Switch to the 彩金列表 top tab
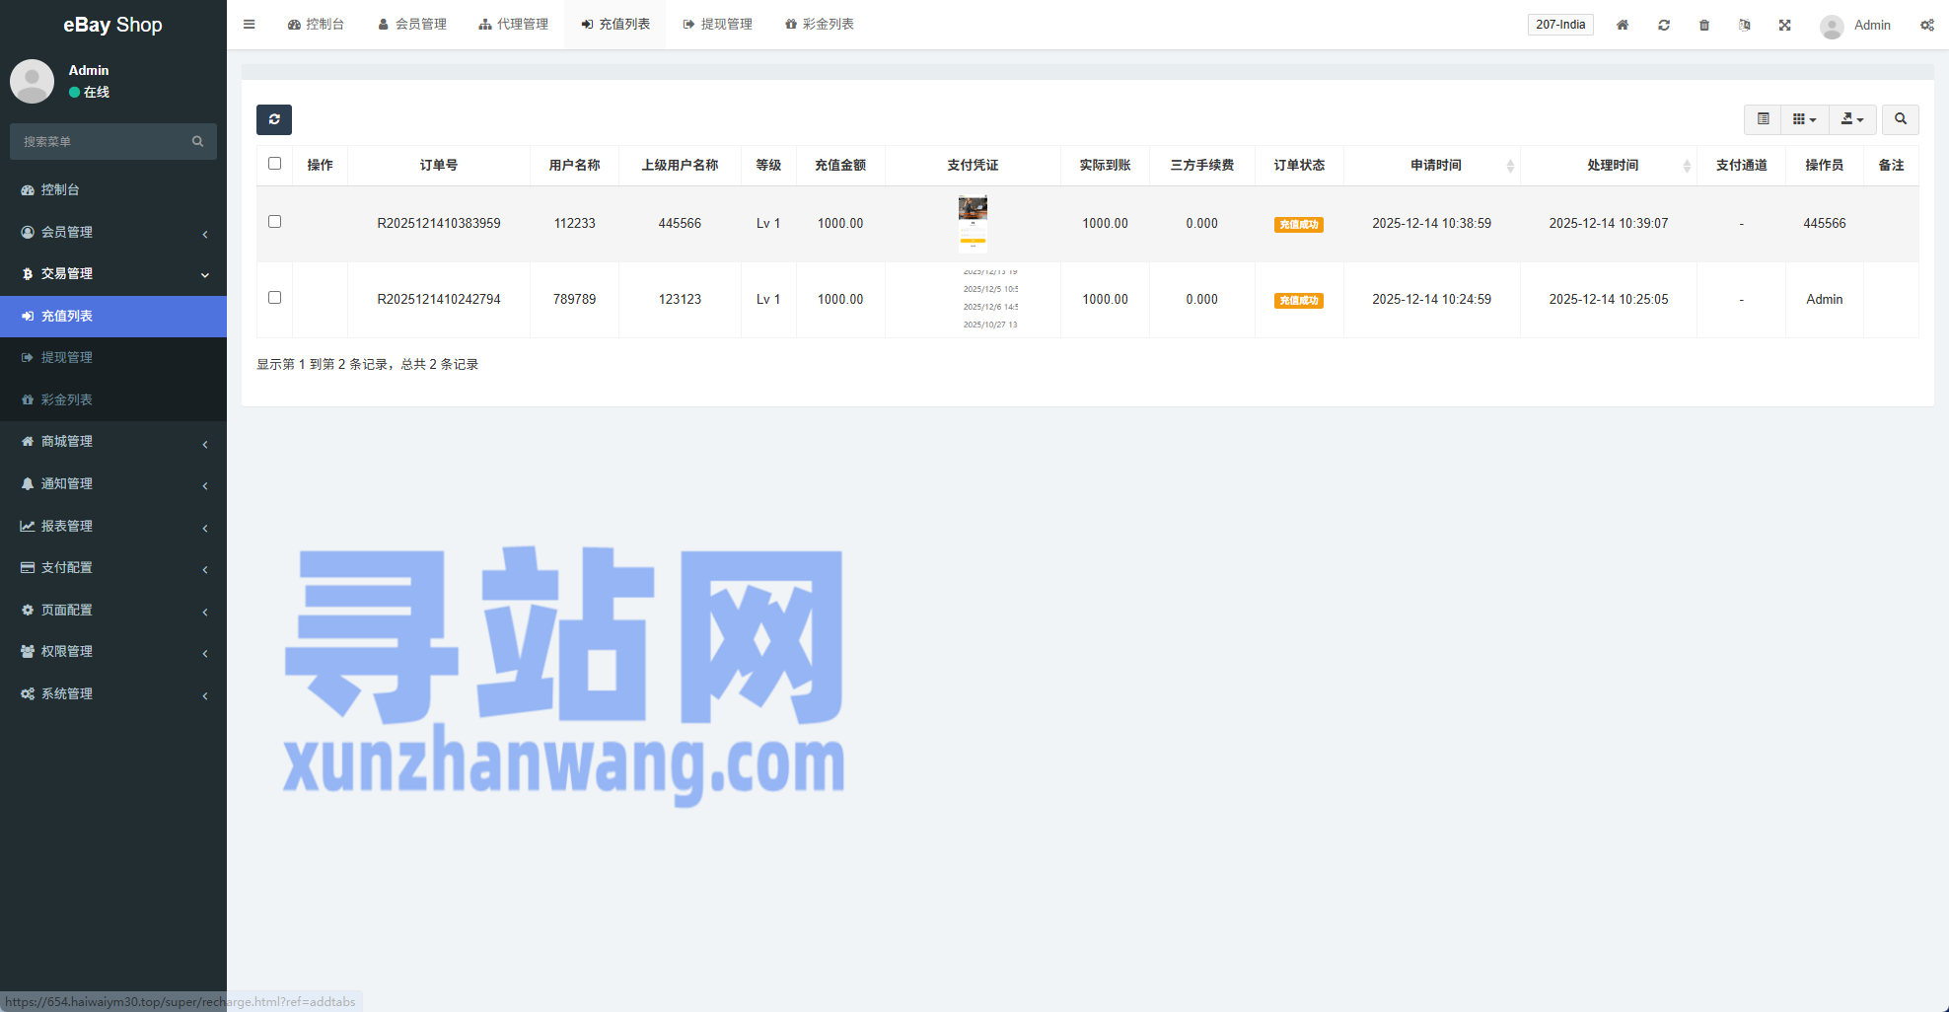The width and height of the screenshot is (1949, 1012). [x=819, y=25]
